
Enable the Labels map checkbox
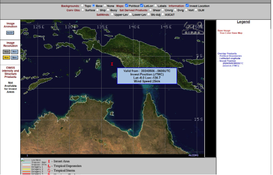pyautogui.click(x=155, y=6)
